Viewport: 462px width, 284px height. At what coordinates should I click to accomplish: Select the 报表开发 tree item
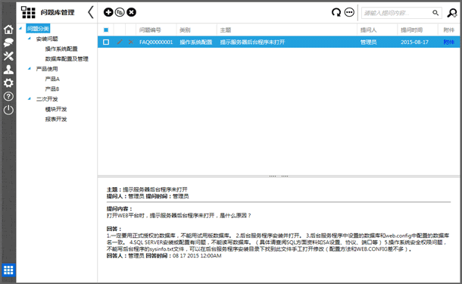[56, 120]
